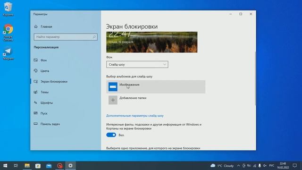Viewport: 302px width, 170px height.
Task: Click the lock screen preview image
Action: 152,42
